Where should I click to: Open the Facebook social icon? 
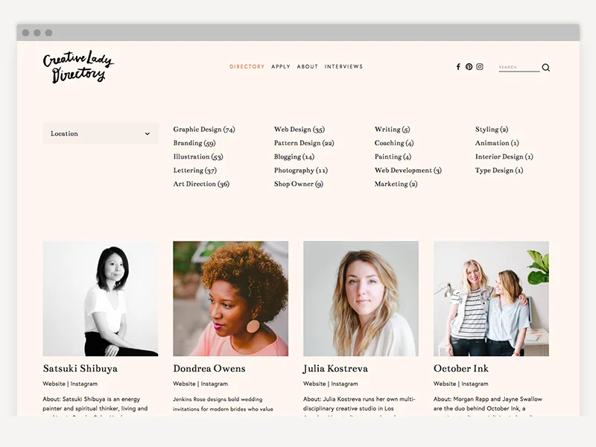(x=458, y=67)
